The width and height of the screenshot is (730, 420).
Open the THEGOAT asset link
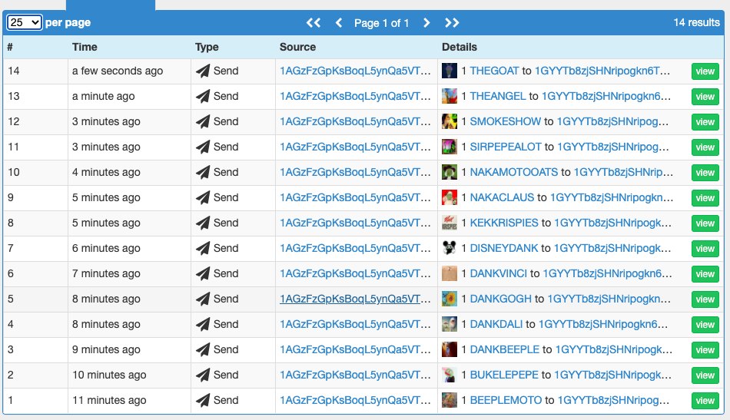pos(494,71)
